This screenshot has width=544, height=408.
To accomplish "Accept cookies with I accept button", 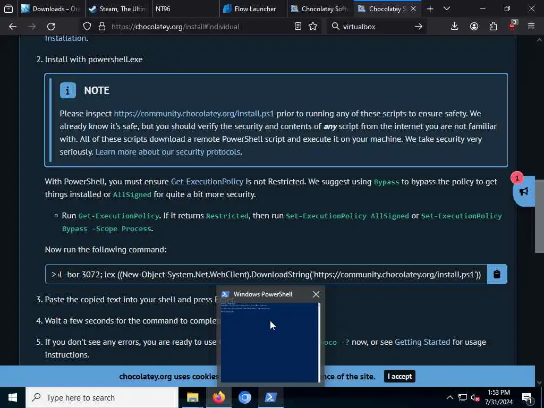I will pyautogui.click(x=399, y=376).
